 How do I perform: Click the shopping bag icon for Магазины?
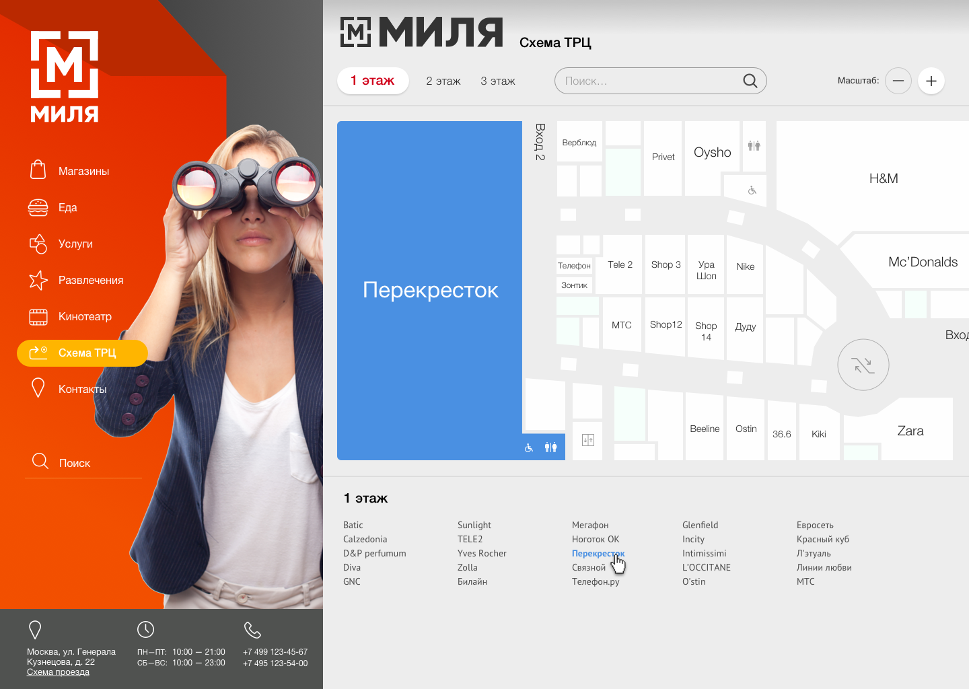click(x=38, y=170)
